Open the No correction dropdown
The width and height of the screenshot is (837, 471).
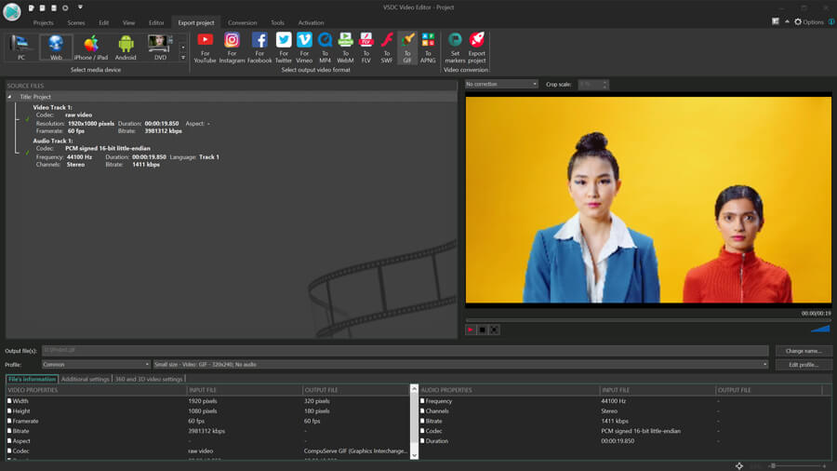(x=501, y=85)
